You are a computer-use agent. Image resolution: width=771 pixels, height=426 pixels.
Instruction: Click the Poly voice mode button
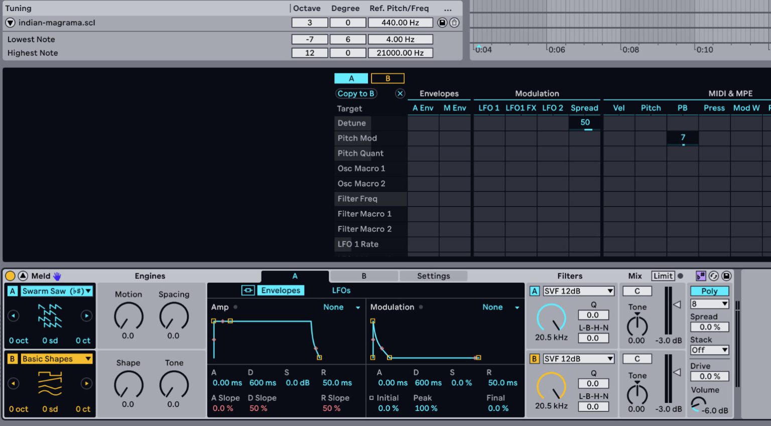[709, 291]
